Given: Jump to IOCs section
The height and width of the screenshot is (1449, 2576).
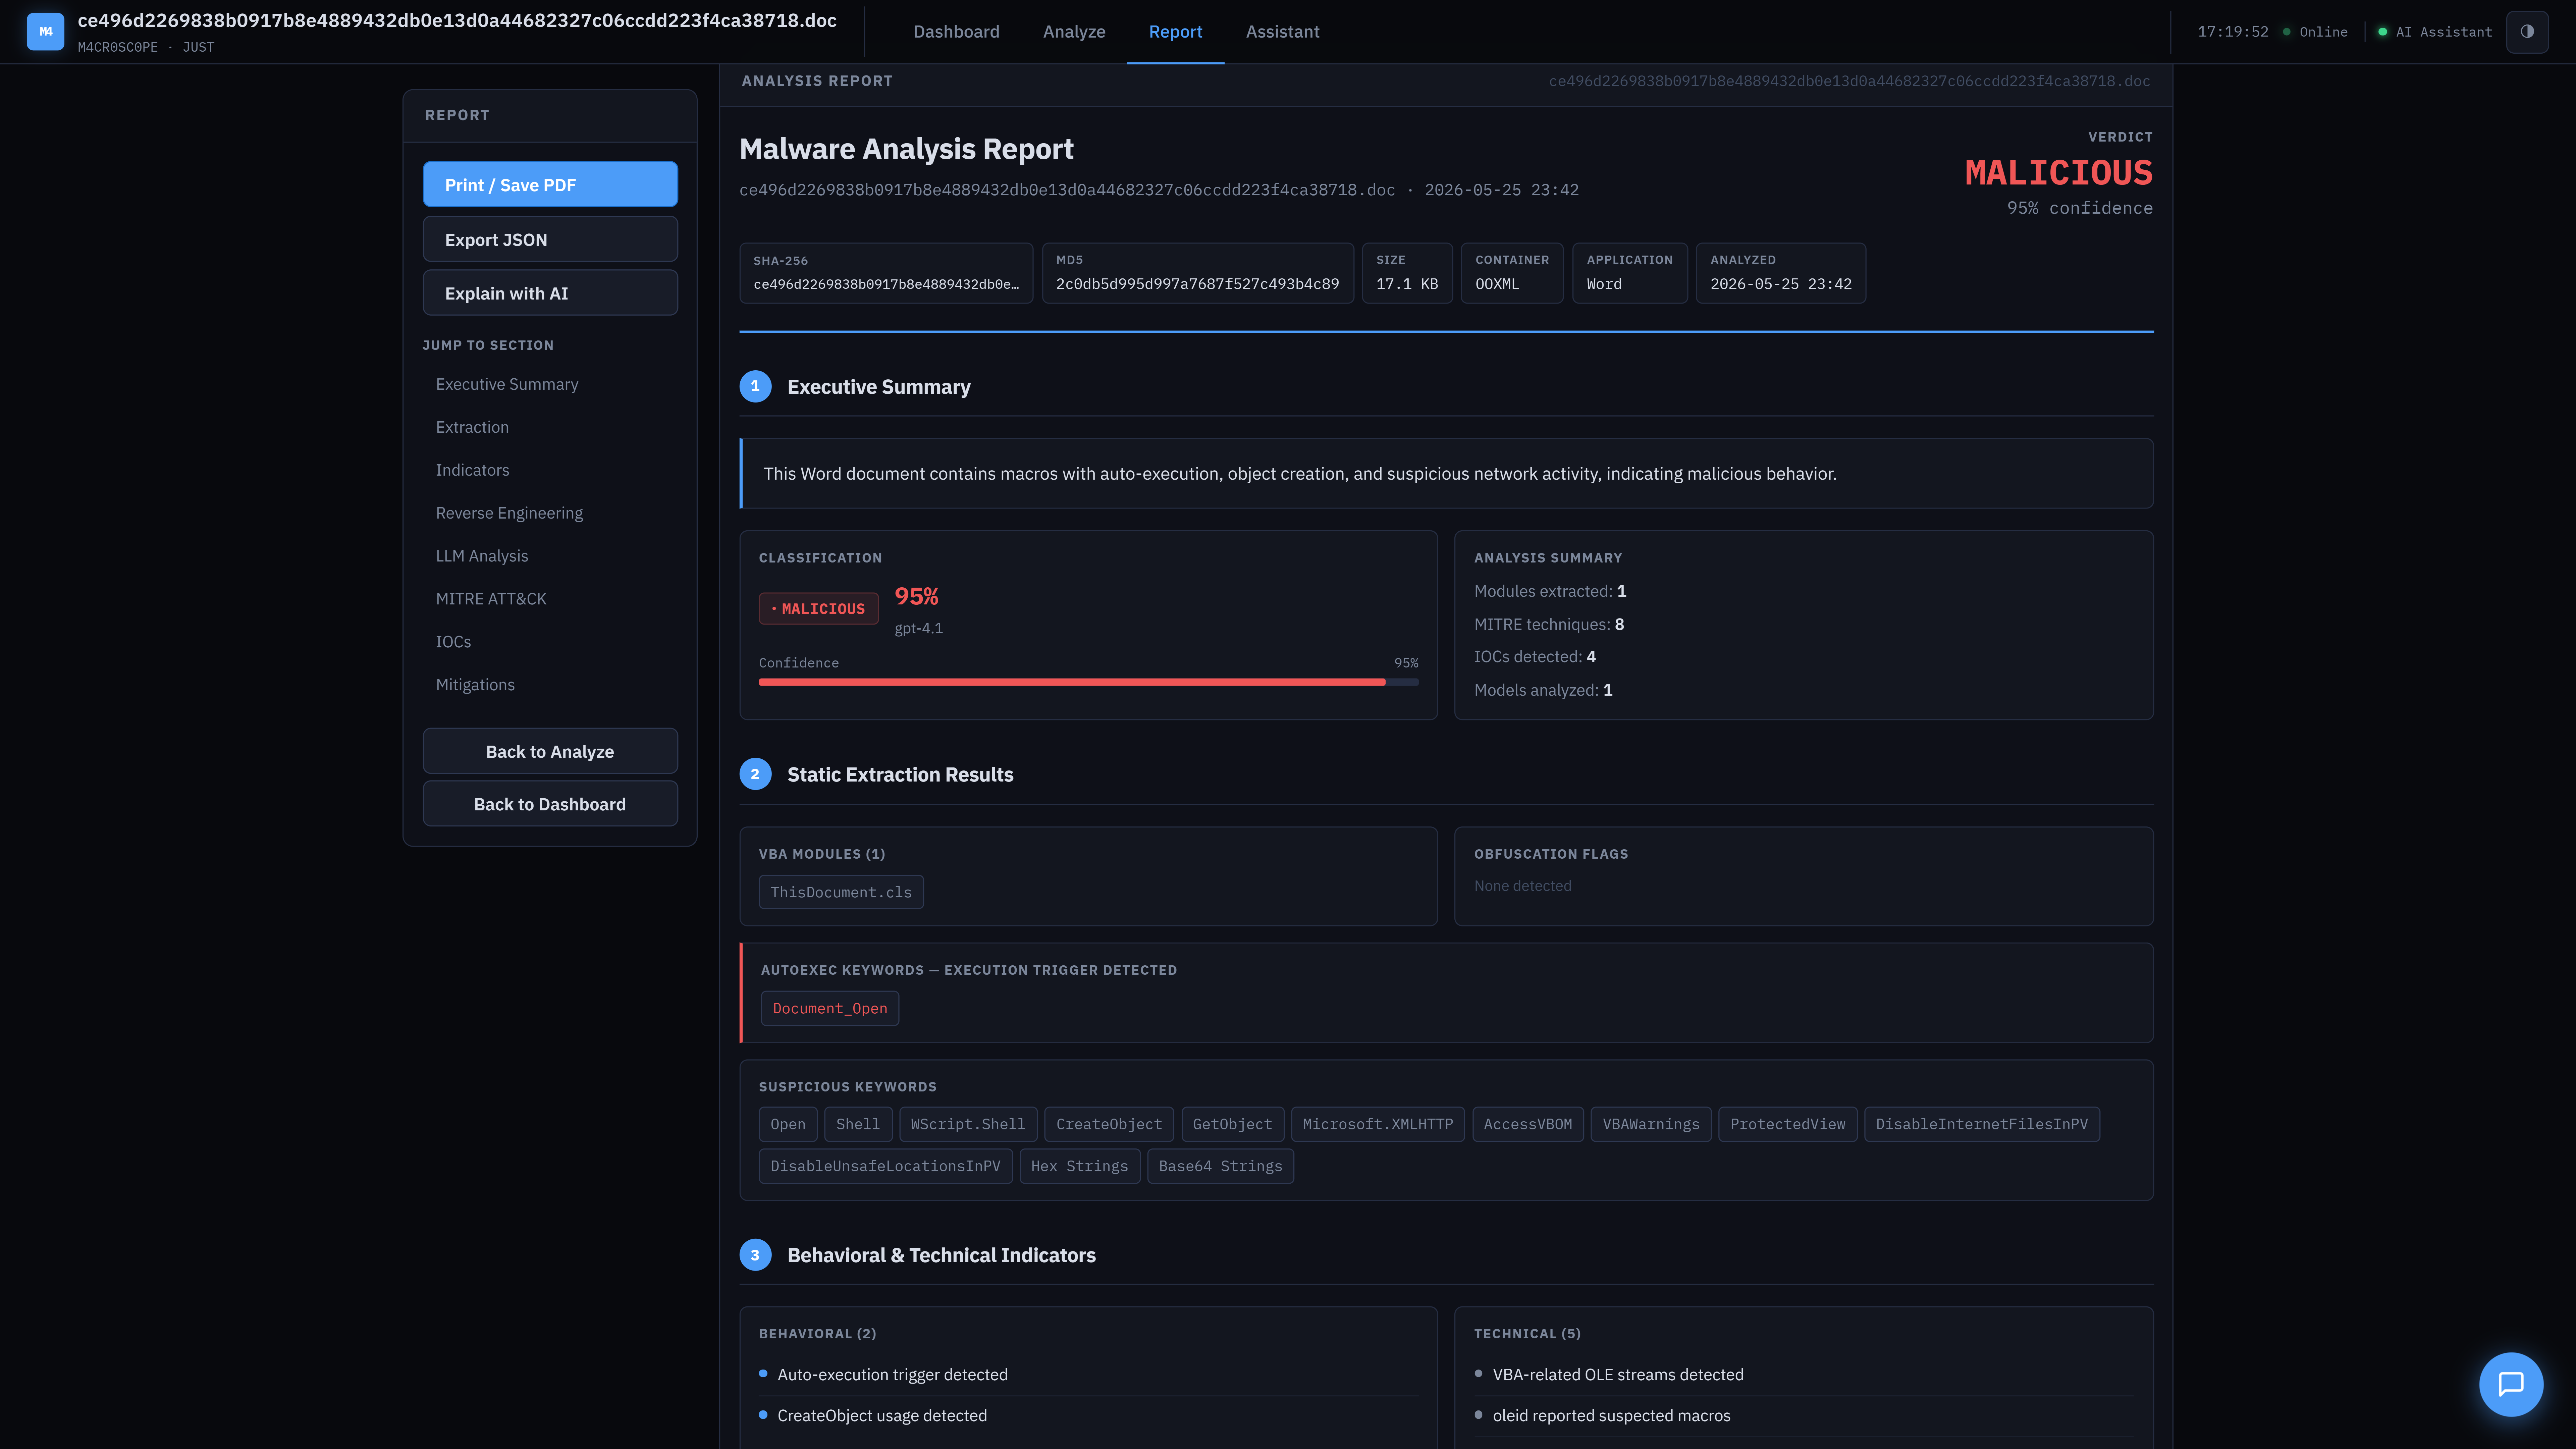Looking at the screenshot, I should pyautogui.click(x=453, y=642).
